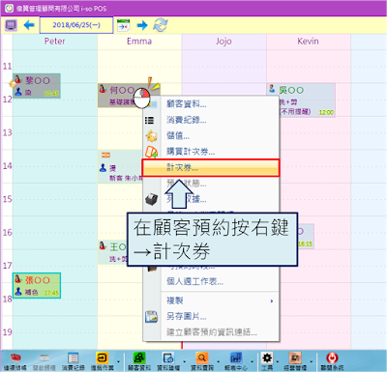Screen dimensions: 387x372
Task: Expand dropdown arrow beside 工具
Action: (x=278, y=361)
